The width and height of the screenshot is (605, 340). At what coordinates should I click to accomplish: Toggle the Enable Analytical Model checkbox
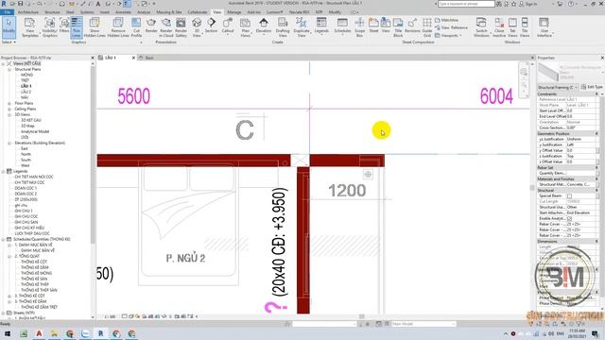569,218
